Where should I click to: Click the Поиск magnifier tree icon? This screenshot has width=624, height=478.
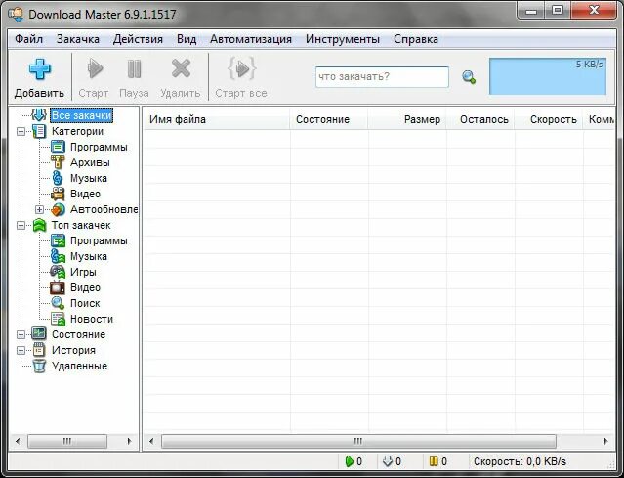point(58,304)
